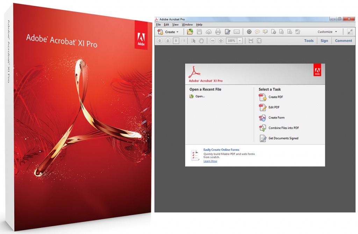Open the Edit menu
This screenshot has height=234, width=358.
click(166, 24)
